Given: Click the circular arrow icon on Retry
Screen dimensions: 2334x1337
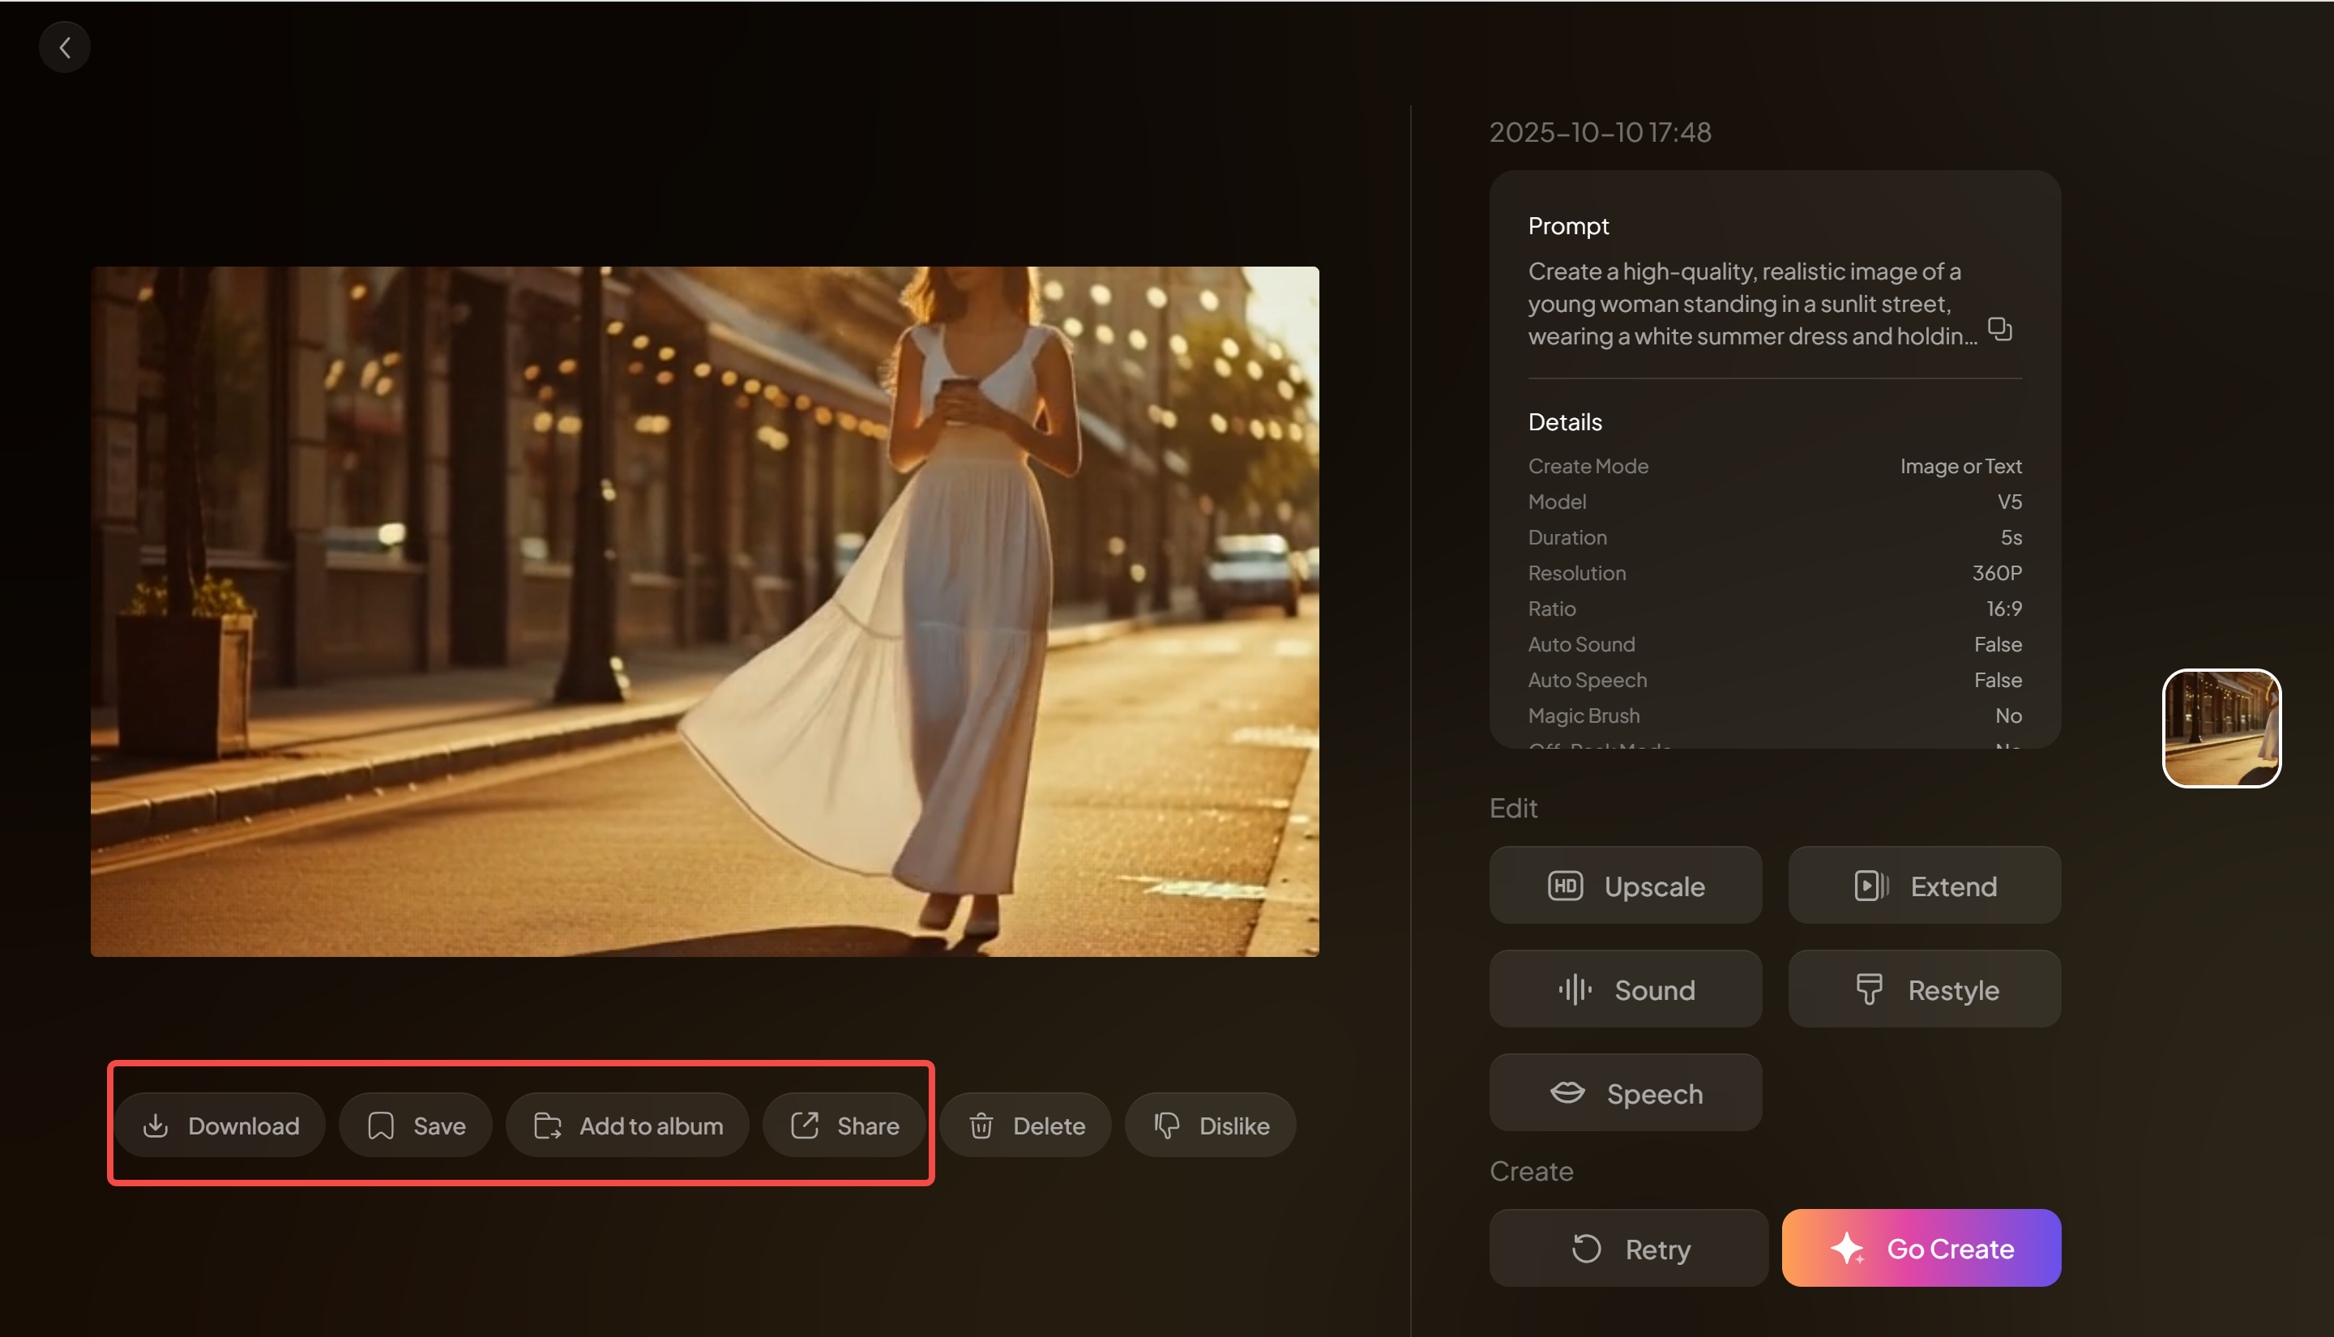Looking at the screenshot, I should pos(1588,1248).
